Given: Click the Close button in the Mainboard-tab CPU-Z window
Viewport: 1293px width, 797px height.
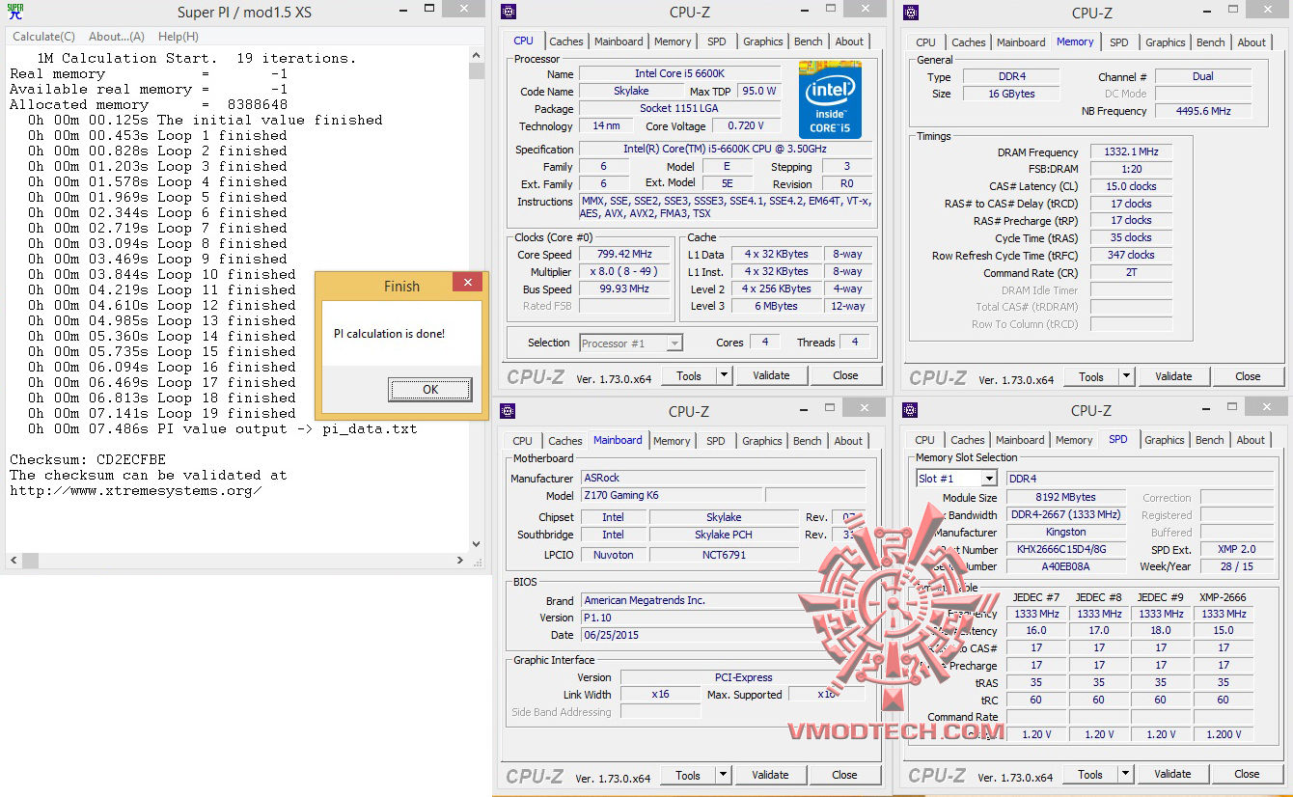Looking at the screenshot, I should [844, 775].
